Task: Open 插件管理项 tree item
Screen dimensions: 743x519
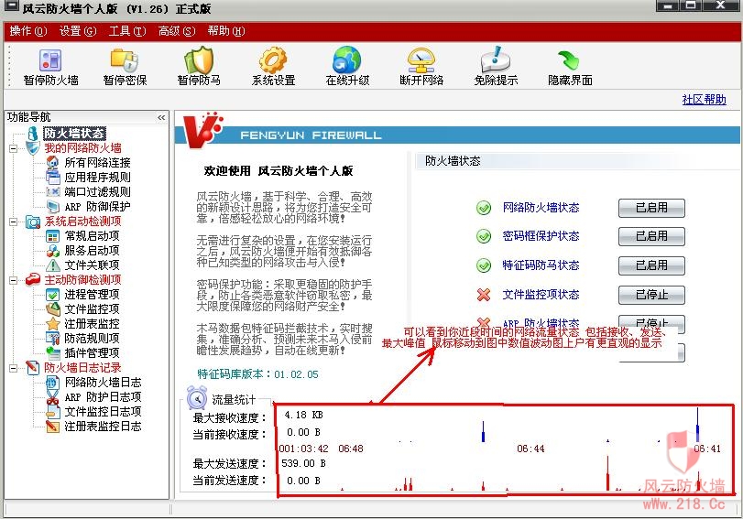Action: point(92,353)
